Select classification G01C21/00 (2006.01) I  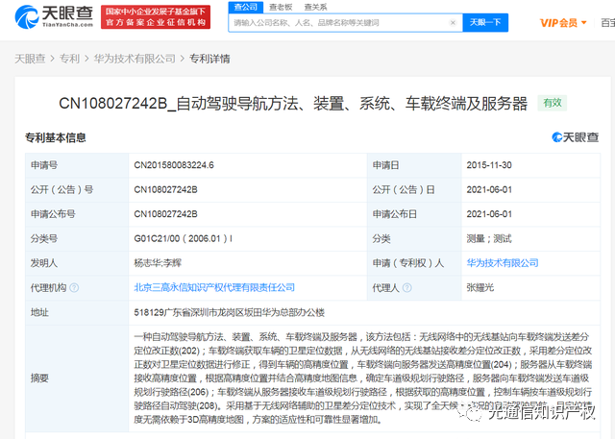(184, 238)
